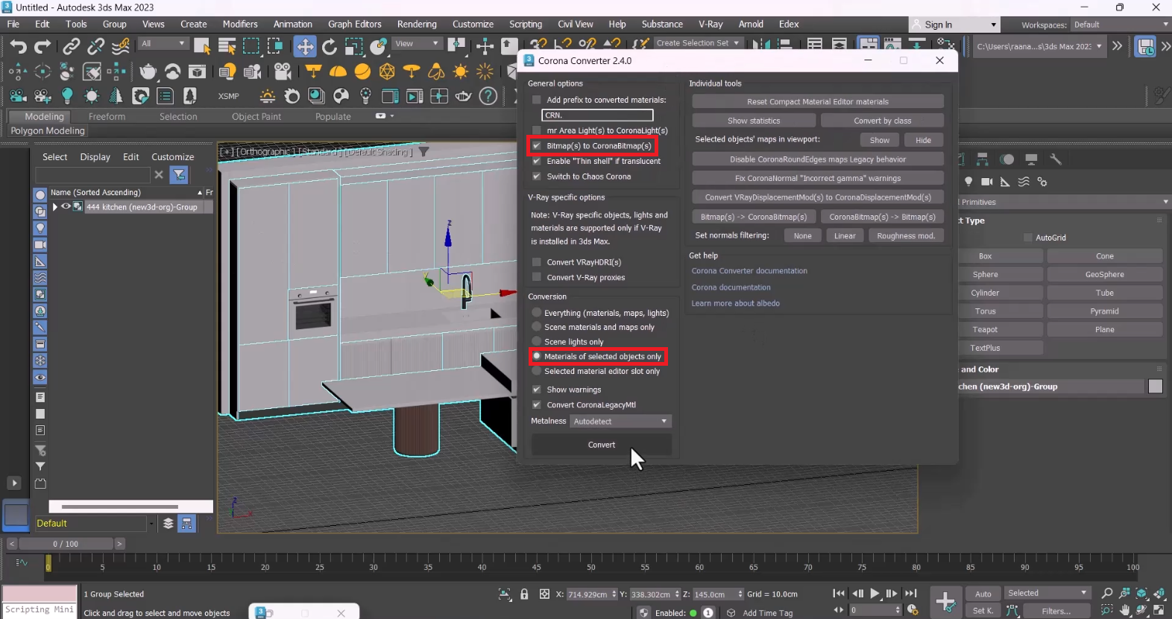
Task: Expand the 444 kitchen group tree node
Action: 54,207
